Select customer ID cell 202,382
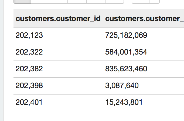 click(x=29, y=69)
